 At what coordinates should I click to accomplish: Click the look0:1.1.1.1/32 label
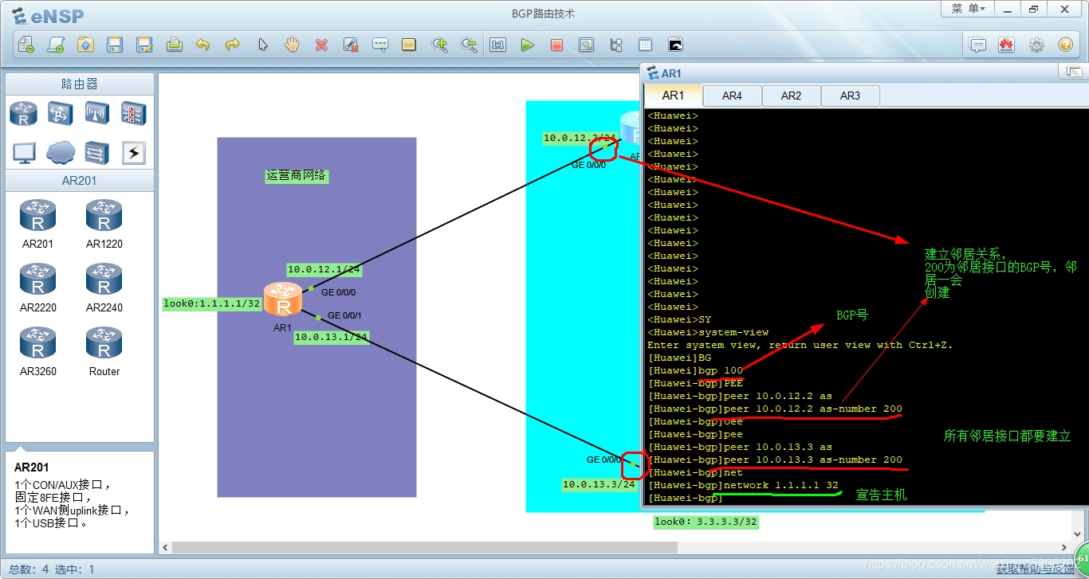(212, 303)
